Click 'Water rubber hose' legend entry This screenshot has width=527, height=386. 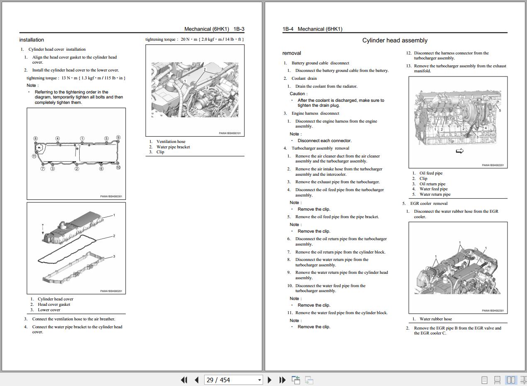436,319
